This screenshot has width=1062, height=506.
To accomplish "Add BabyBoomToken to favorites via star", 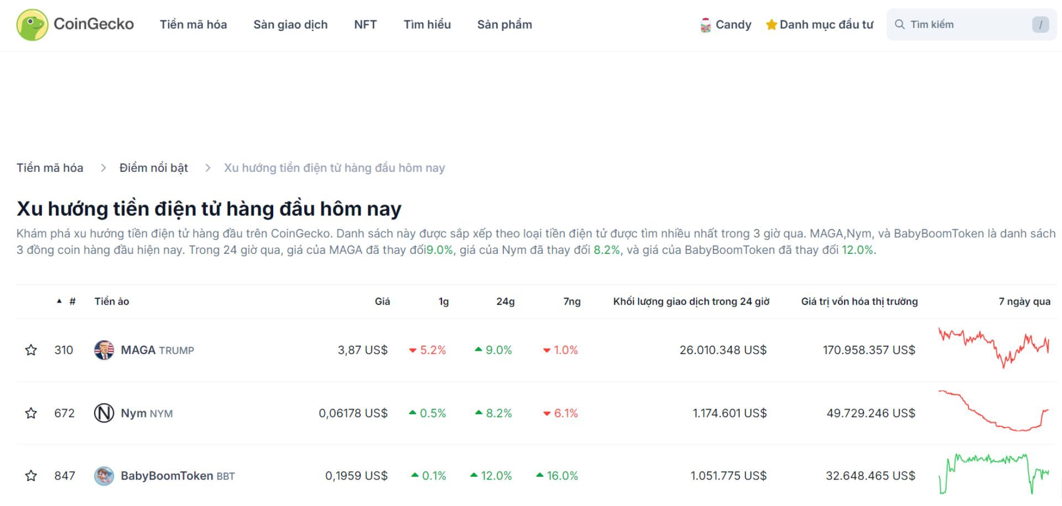I will tap(32, 475).
